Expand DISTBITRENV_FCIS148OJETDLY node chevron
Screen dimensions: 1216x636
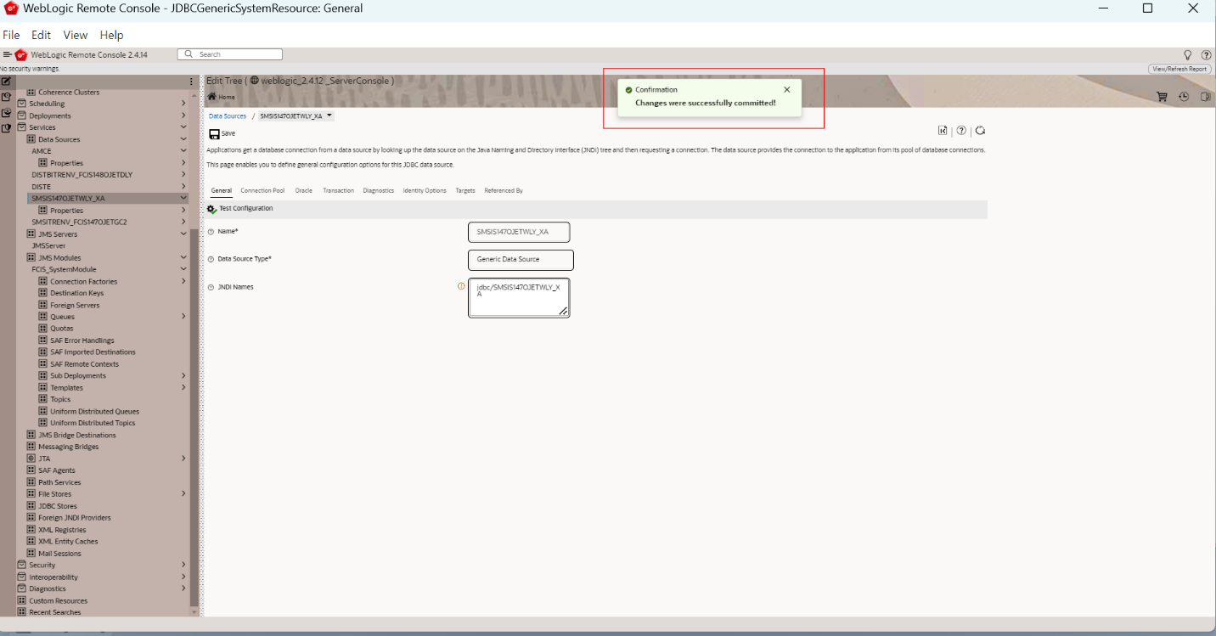click(x=183, y=175)
